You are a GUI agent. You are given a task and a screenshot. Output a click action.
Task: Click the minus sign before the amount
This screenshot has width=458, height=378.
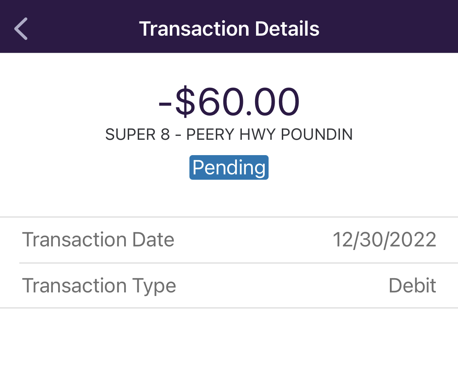click(x=165, y=103)
